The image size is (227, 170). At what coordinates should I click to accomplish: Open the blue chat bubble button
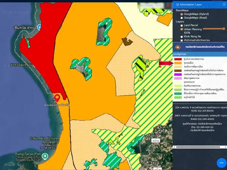[222, 163]
